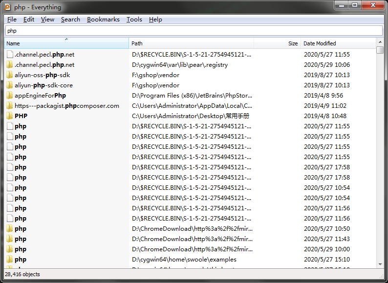Screen dimensions: 388x283
Task: Click folder icon for appEngineForPhp
Action: coord(10,96)
